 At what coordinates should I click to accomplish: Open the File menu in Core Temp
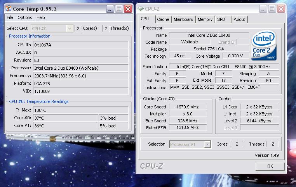tap(10, 17)
